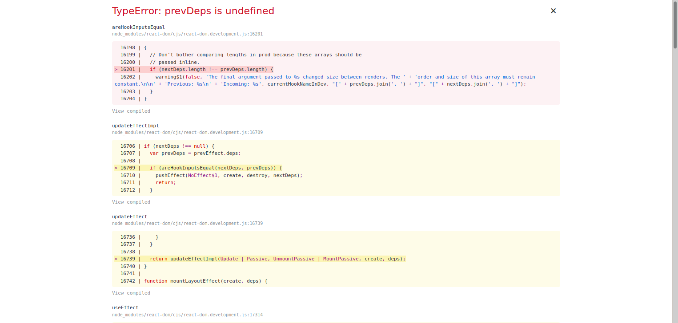Select the updateEffectImpl stack frame name
678x323 pixels.
point(136,126)
